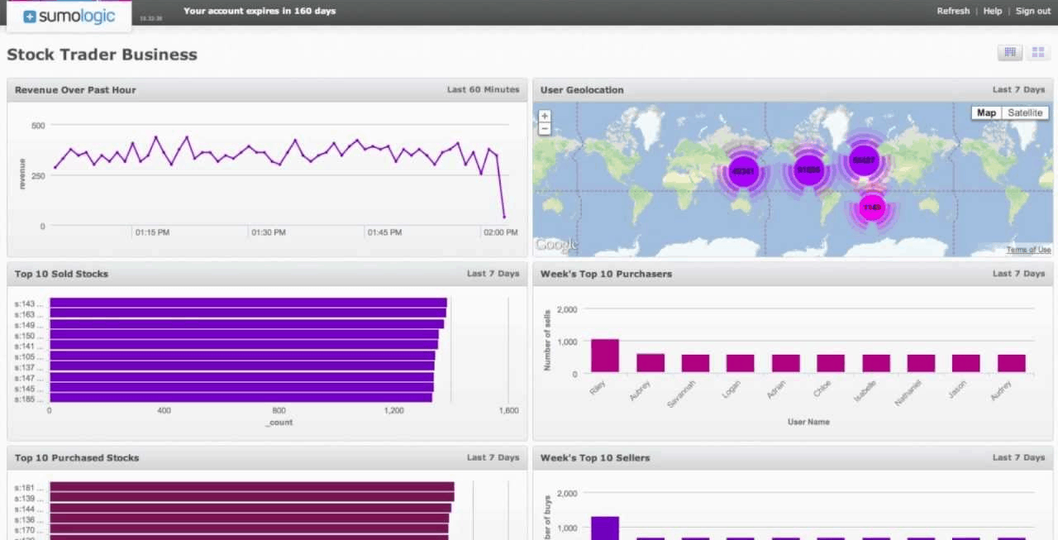Open Last 60 Minutes time range on Revenue panel
Viewport: 1058px width, 540px height.
484,89
